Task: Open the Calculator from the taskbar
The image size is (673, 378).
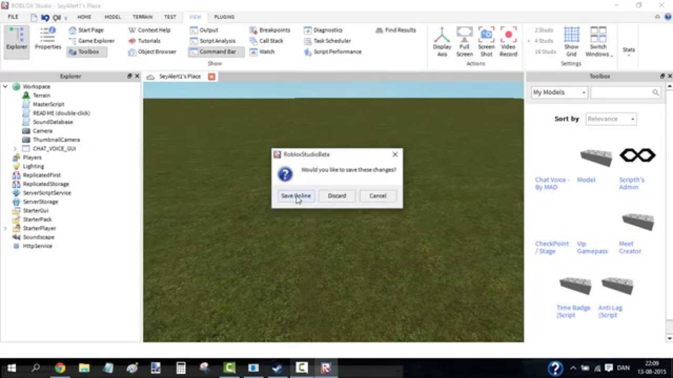Action: click(x=181, y=368)
